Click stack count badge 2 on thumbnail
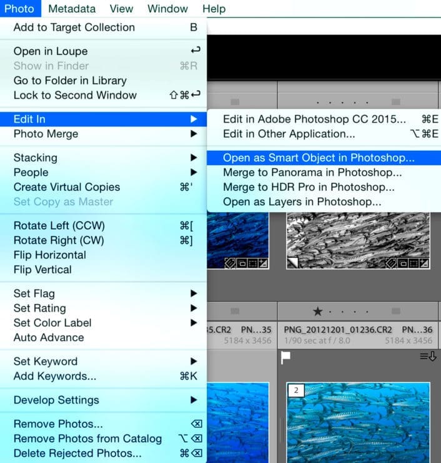 point(296,390)
